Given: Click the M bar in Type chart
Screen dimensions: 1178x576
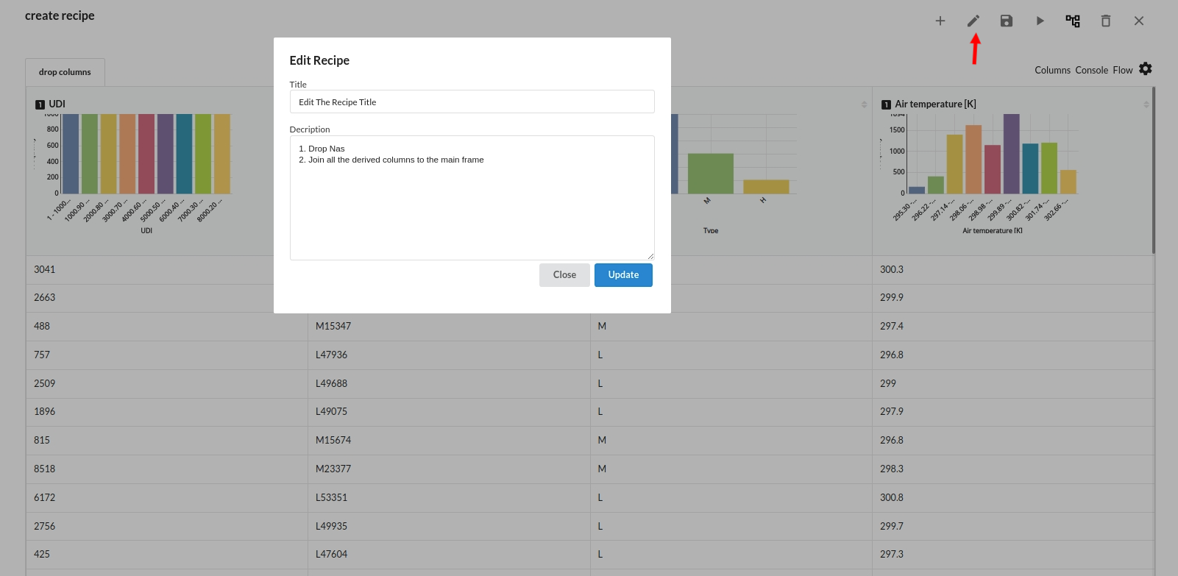Looking at the screenshot, I should coord(710,174).
